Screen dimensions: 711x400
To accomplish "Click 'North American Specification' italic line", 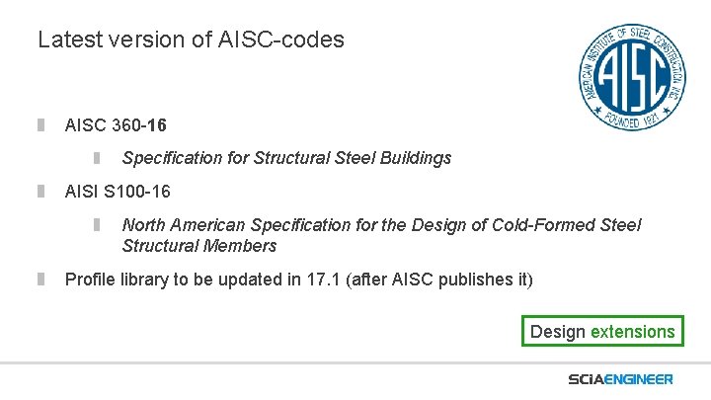I will [381, 225].
